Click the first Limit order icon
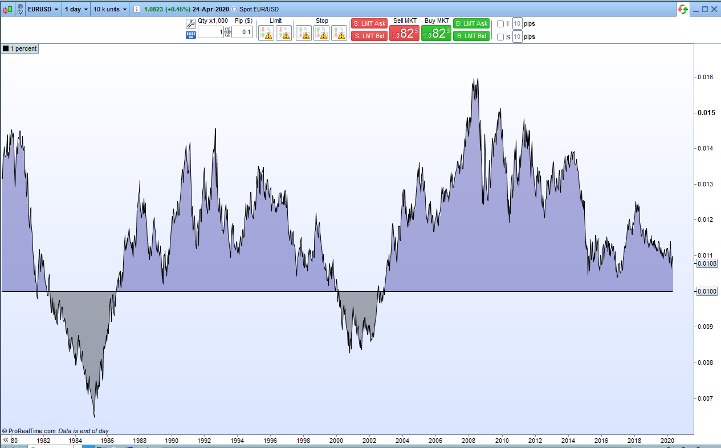Viewport: 721px width, 448px height. [x=266, y=33]
